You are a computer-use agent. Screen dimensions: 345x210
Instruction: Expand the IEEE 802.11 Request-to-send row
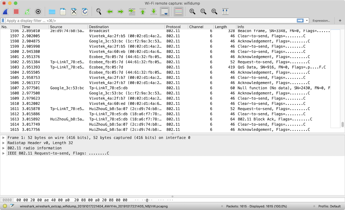(x=4, y=153)
